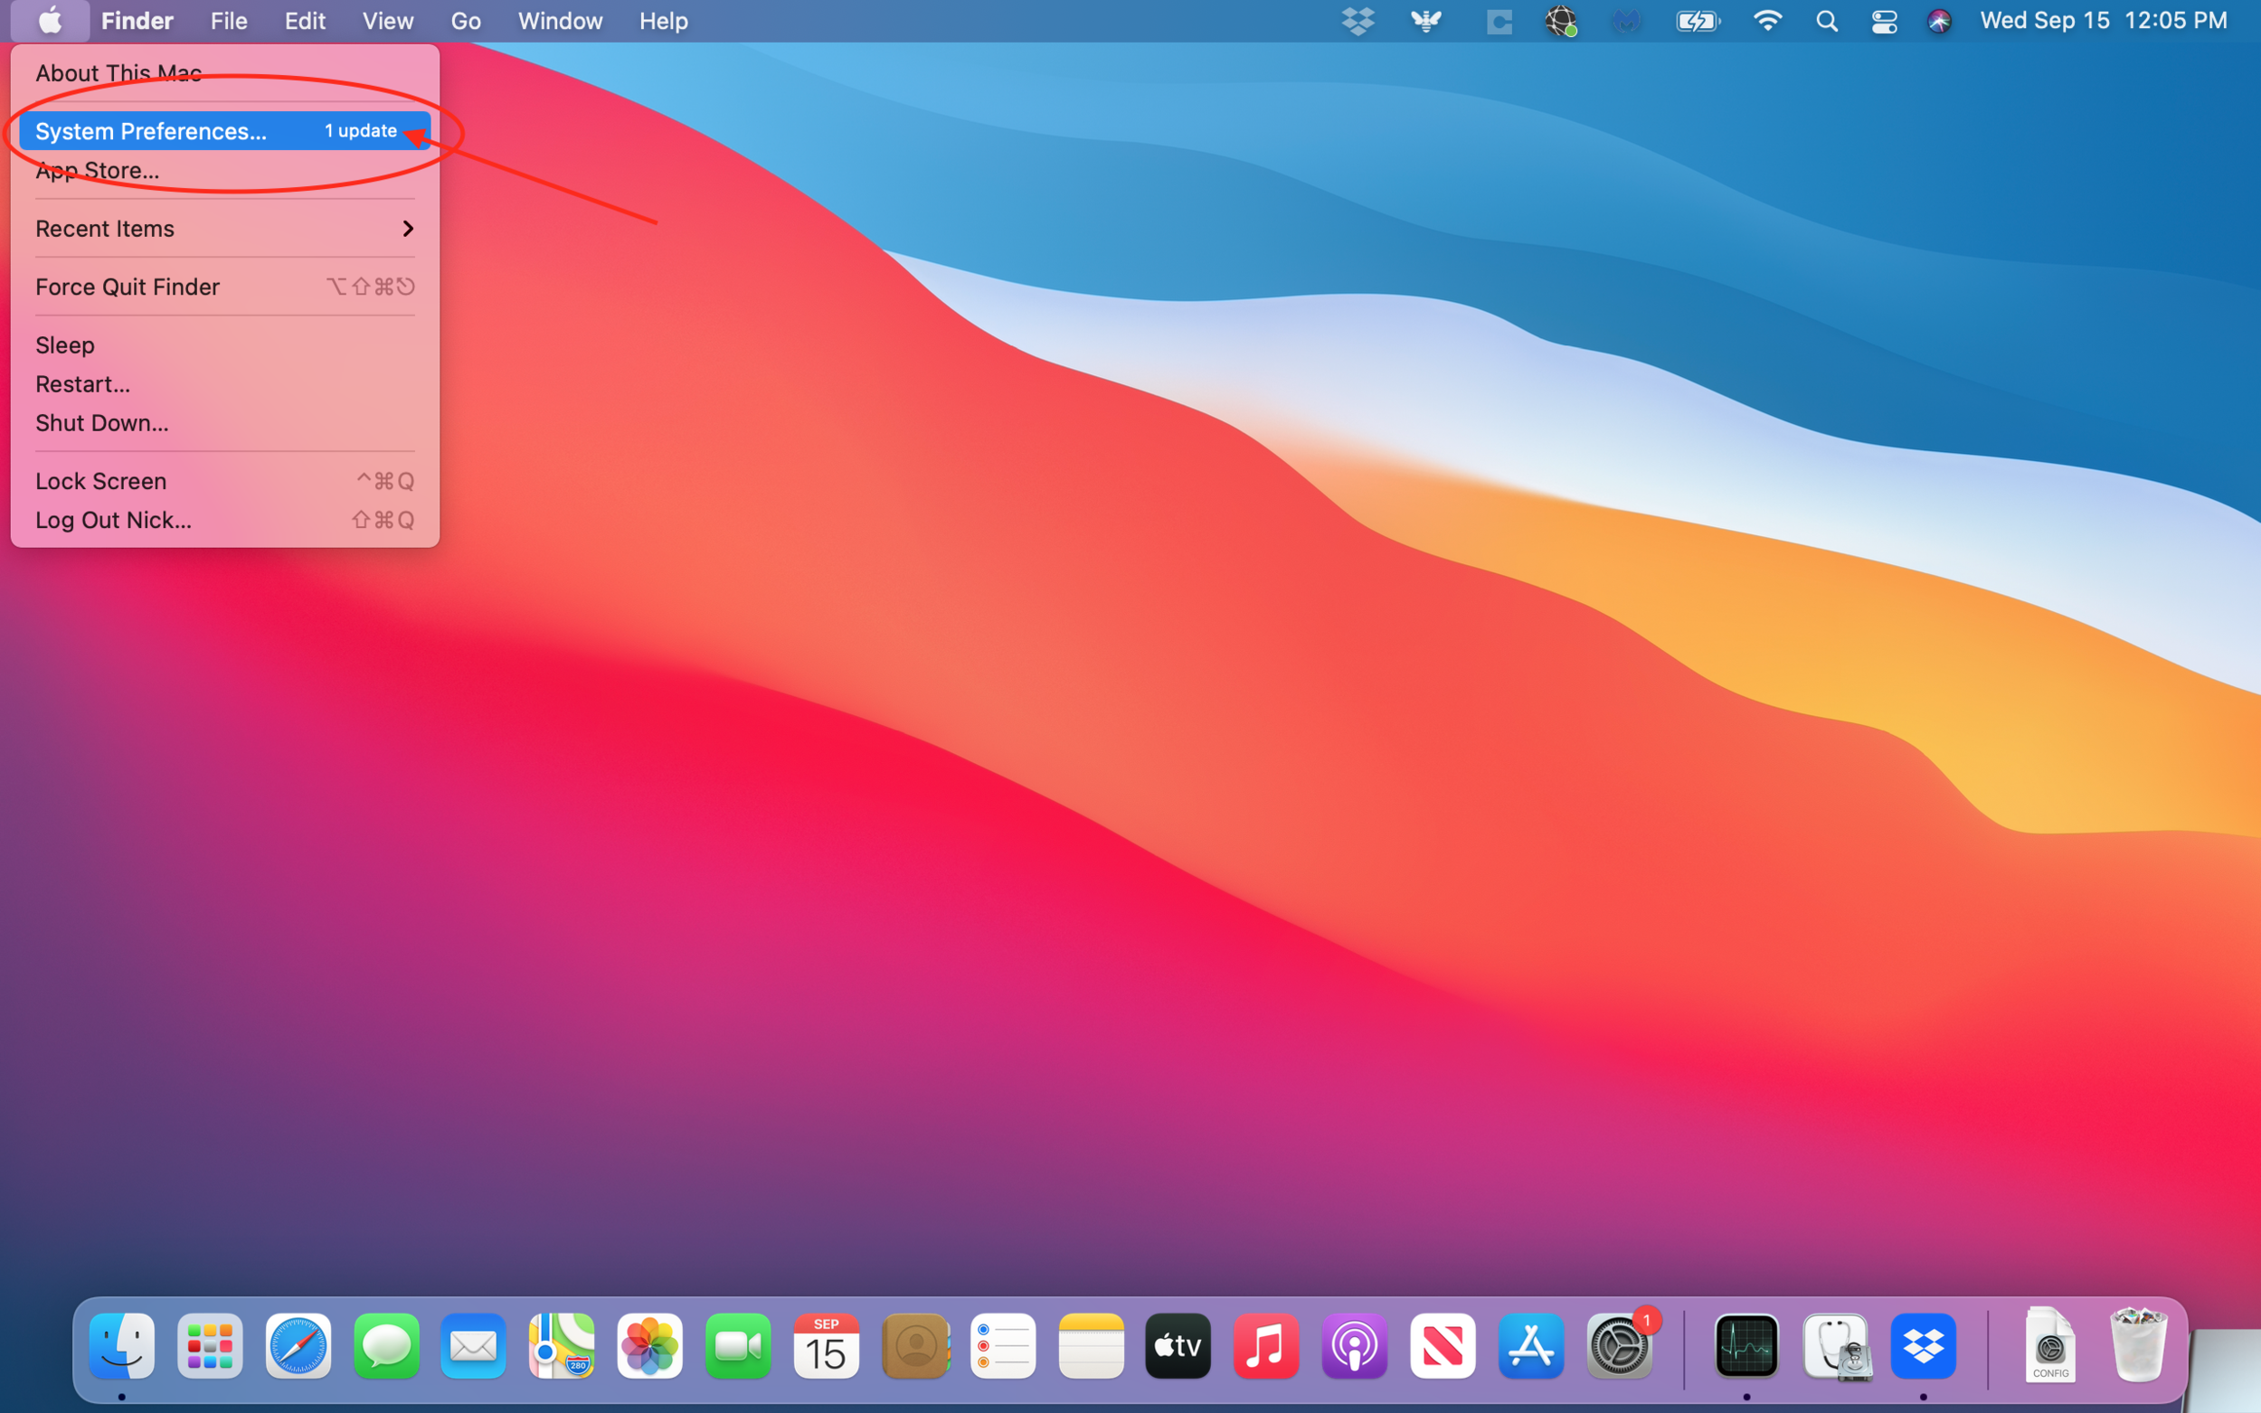The width and height of the screenshot is (2261, 1413).
Task: Open battery status menu
Action: coord(1698,21)
